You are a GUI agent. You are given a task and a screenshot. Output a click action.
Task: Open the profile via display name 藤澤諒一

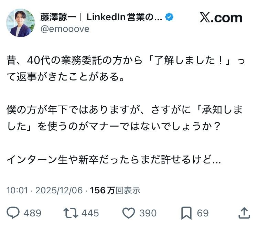pyautogui.click(x=55, y=17)
